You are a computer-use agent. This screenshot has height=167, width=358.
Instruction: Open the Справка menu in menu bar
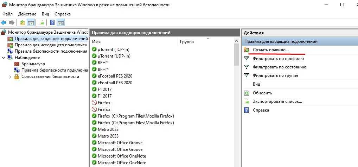(x=63, y=14)
